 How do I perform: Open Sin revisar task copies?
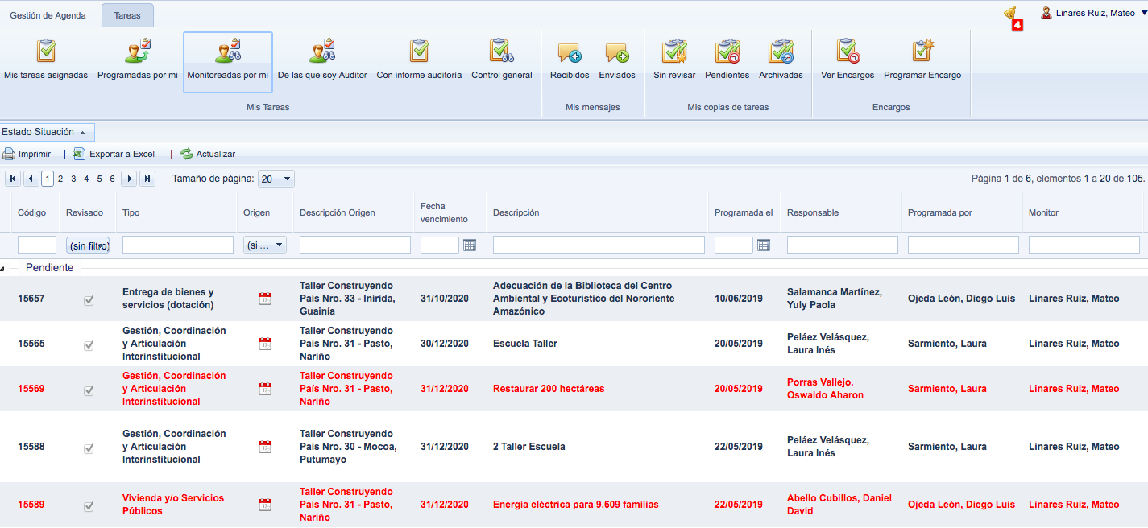click(674, 62)
